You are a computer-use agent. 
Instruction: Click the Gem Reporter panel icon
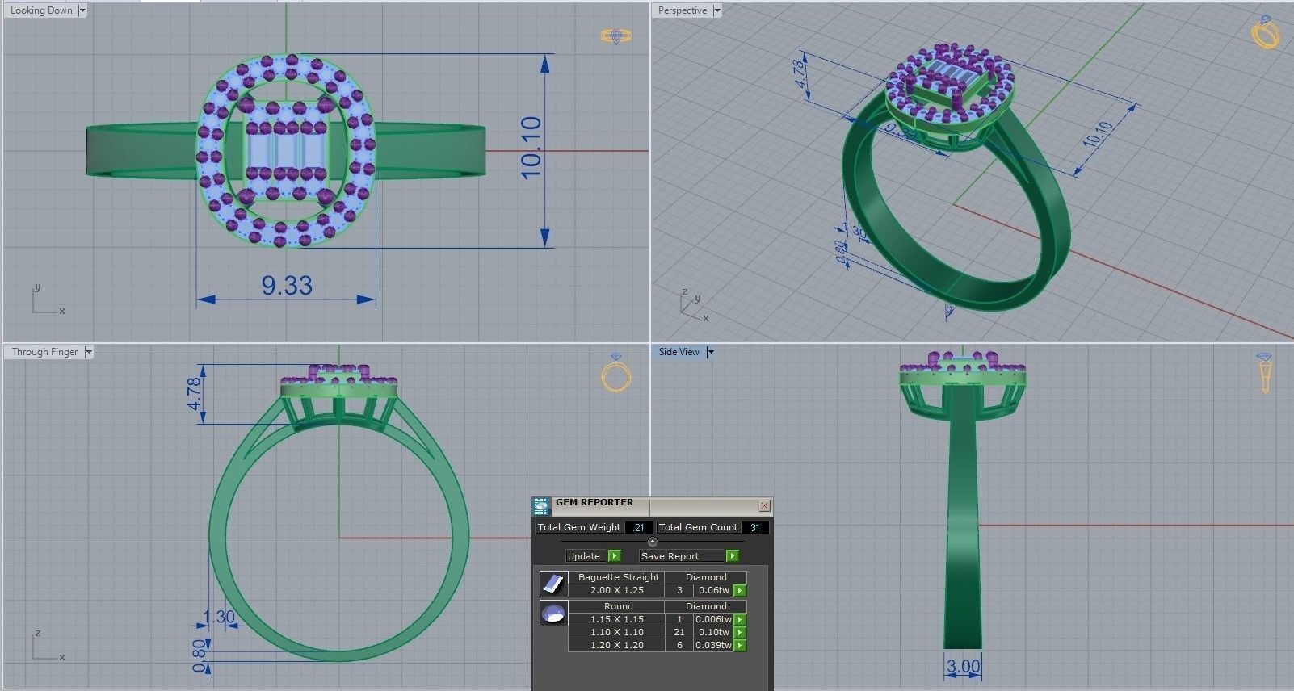point(540,506)
